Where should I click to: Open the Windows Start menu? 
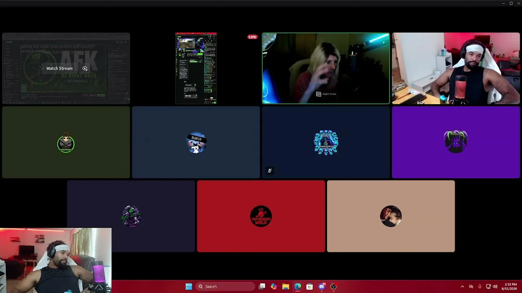[189, 286]
